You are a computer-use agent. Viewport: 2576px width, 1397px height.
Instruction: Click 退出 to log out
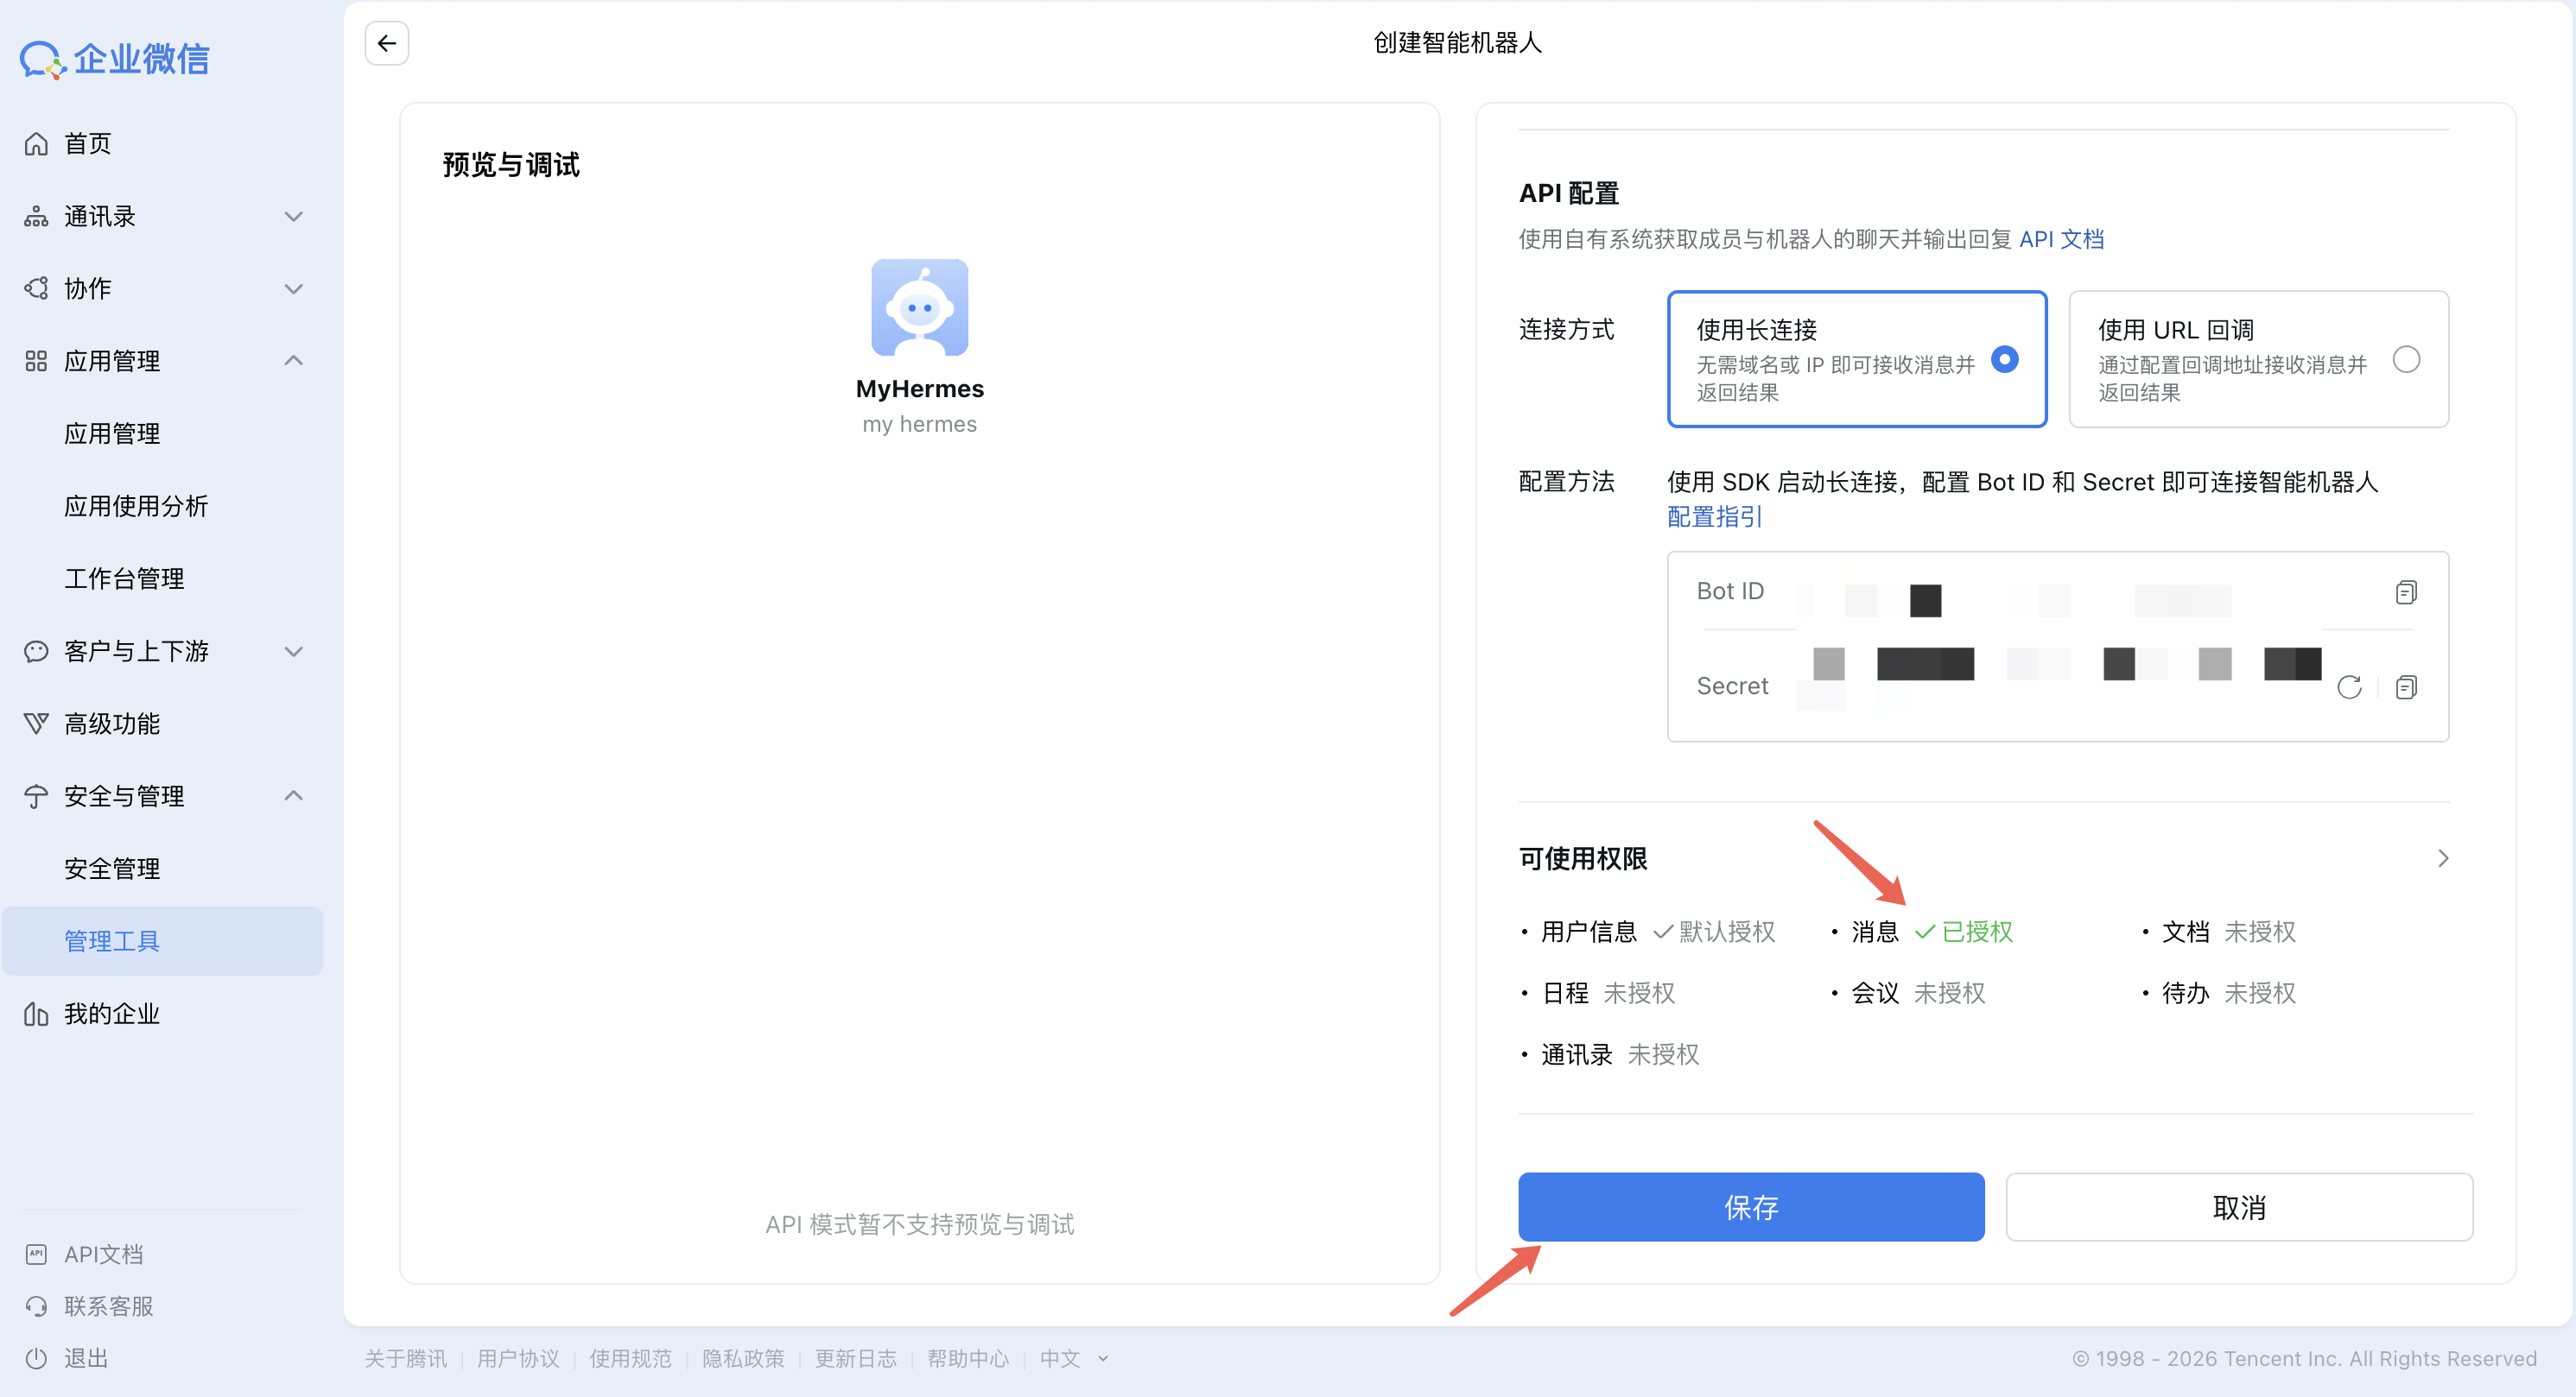tap(86, 1358)
